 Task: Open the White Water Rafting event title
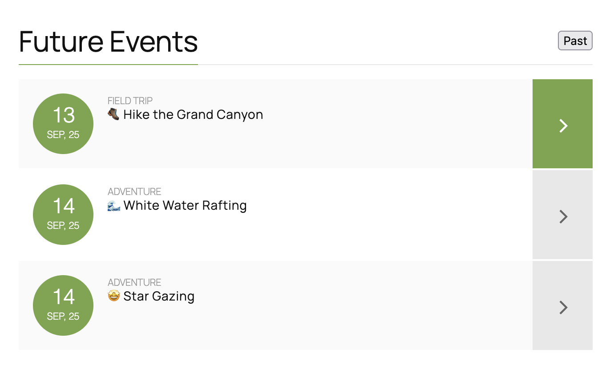(x=185, y=206)
